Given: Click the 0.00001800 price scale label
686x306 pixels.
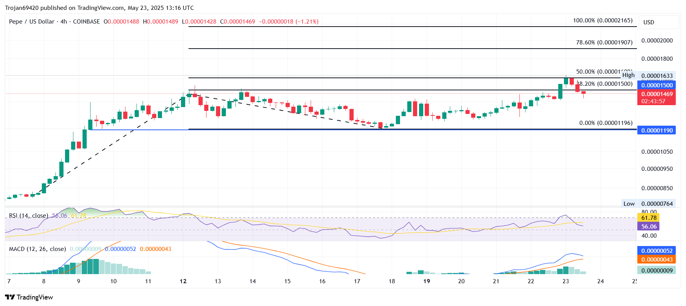Looking at the screenshot, I should coord(657,59).
